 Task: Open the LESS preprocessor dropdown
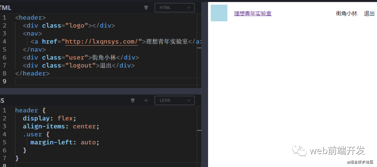coord(175,101)
